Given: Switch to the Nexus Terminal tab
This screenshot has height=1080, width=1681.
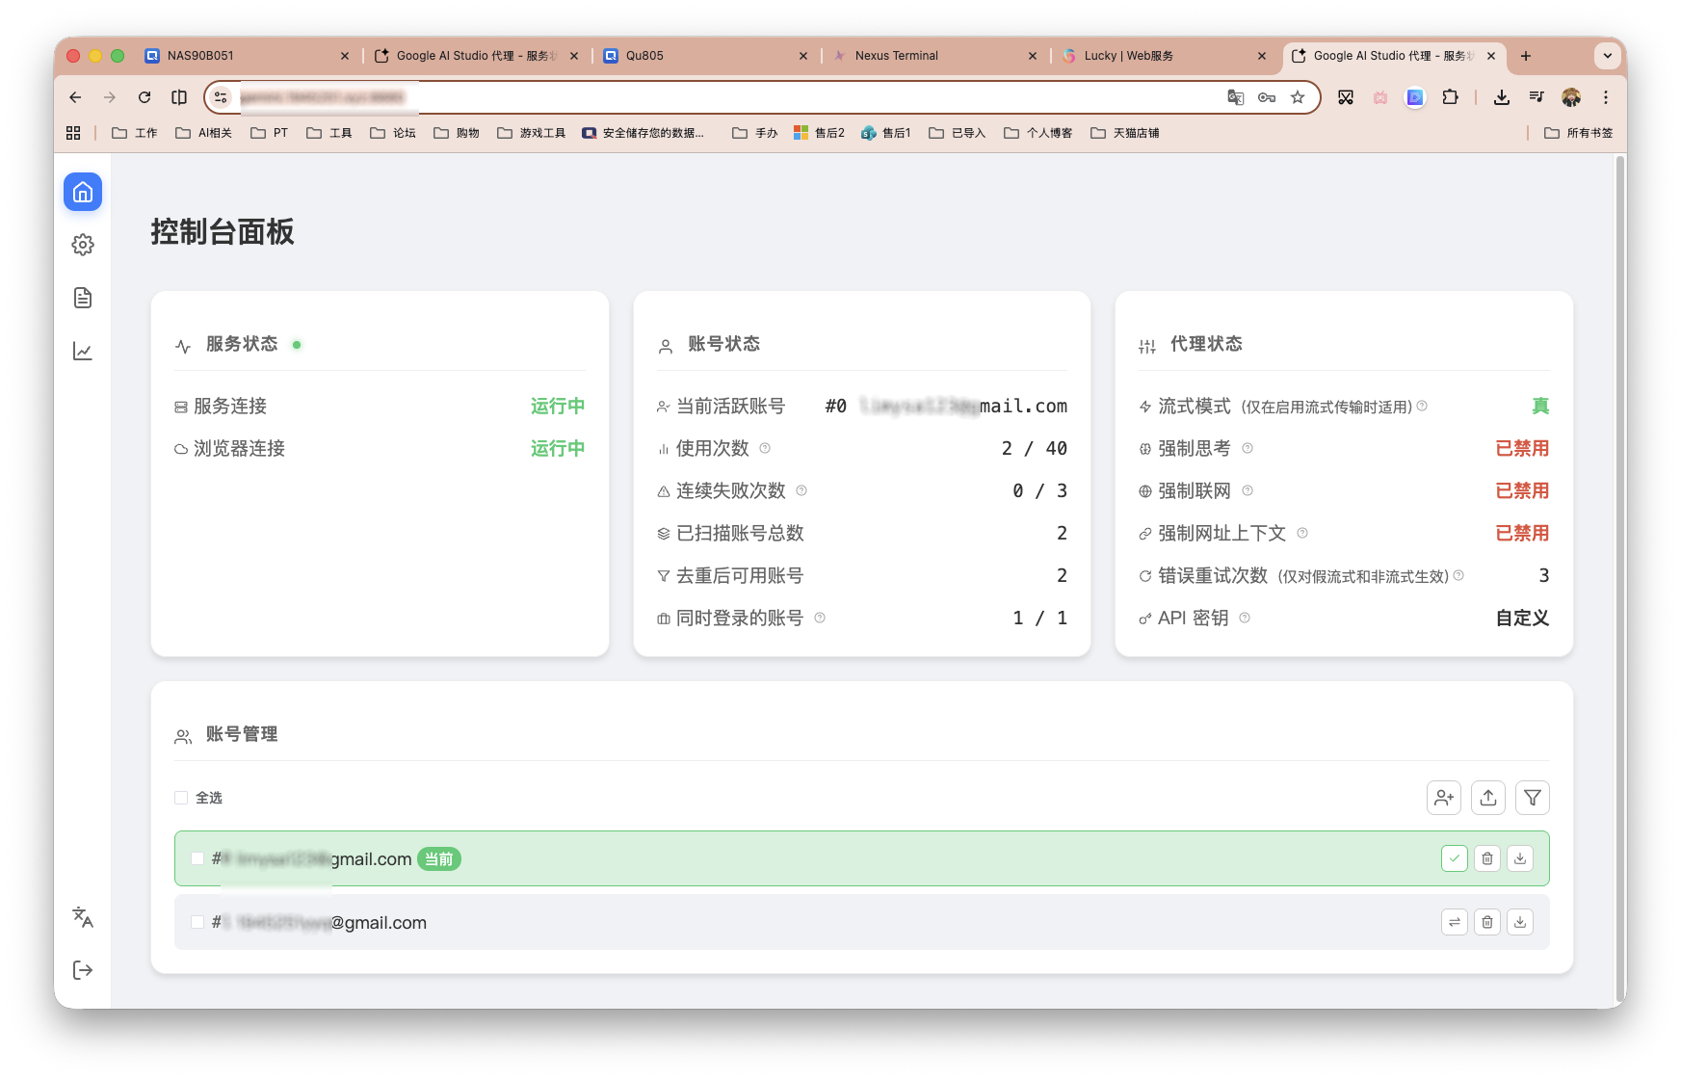Looking at the screenshot, I should [x=896, y=56].
